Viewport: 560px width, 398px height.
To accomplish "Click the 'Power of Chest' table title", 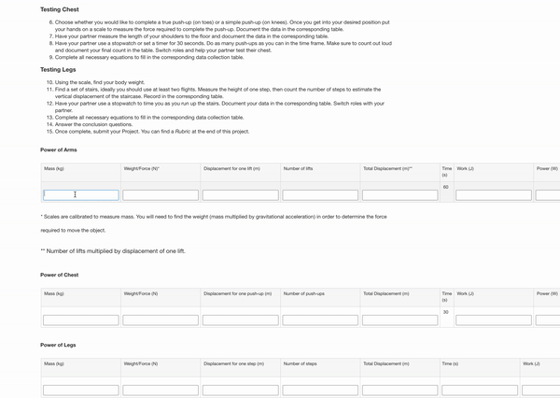I will (x=60, y=275).
